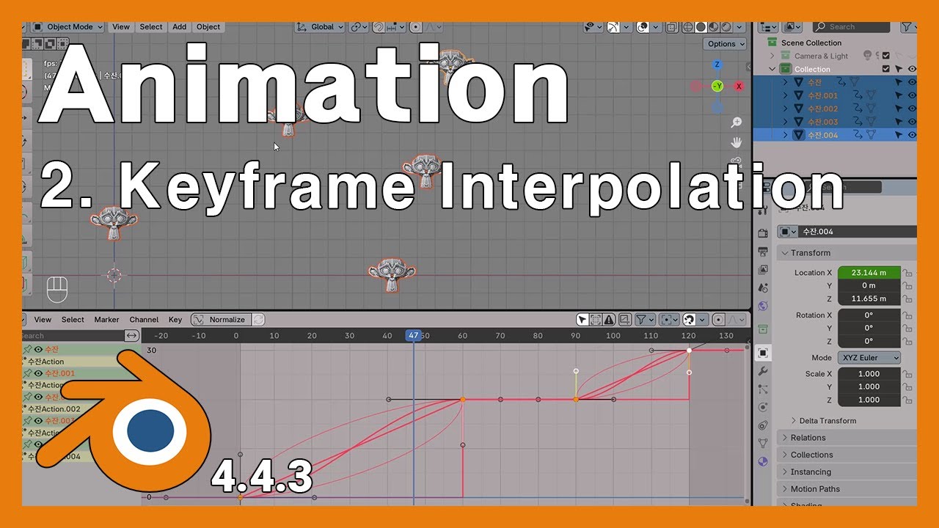Select 수잔.003 in the outliner

(x=822, y=122)
